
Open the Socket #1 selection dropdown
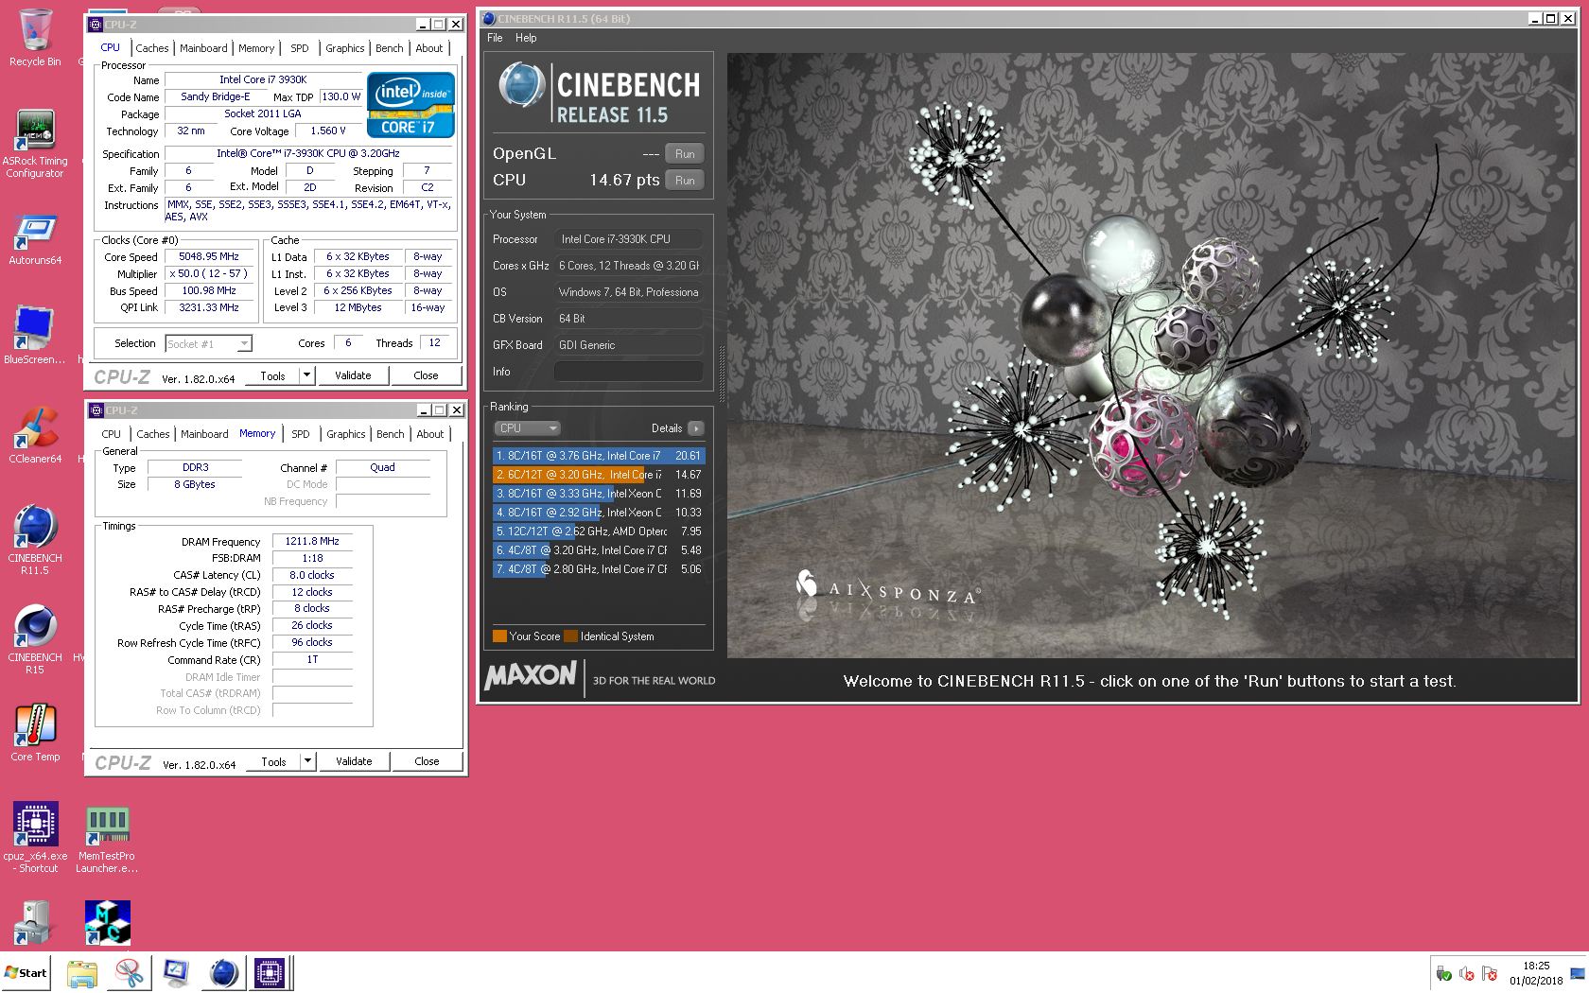click(208, 344)
